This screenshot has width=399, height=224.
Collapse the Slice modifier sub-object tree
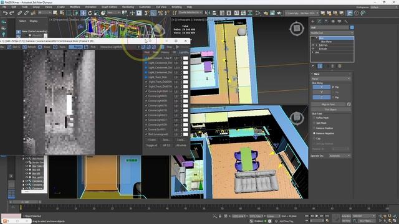coord(317,38)
